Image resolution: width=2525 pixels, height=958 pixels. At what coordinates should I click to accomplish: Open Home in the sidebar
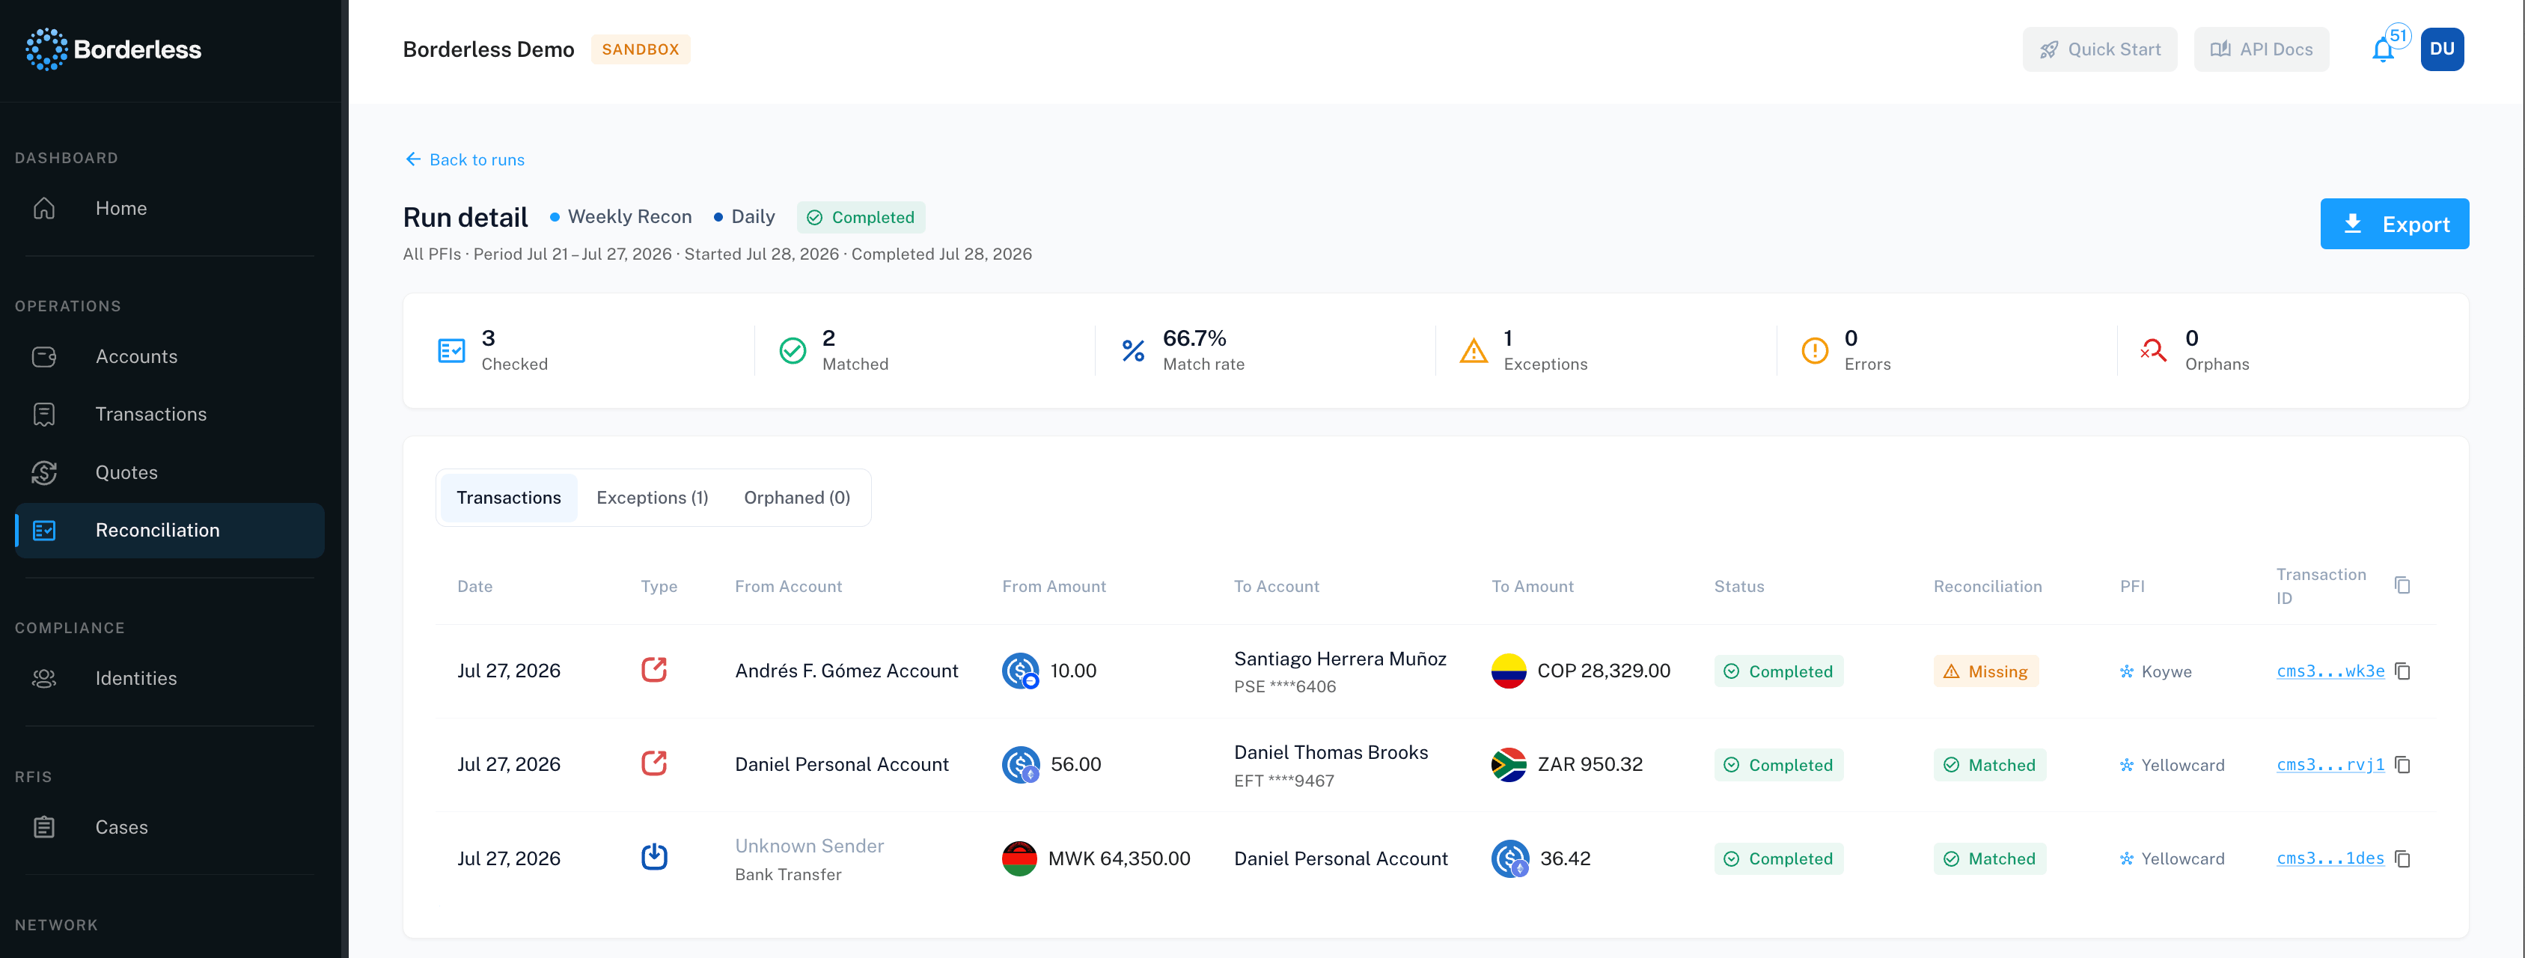click(170, 208)
